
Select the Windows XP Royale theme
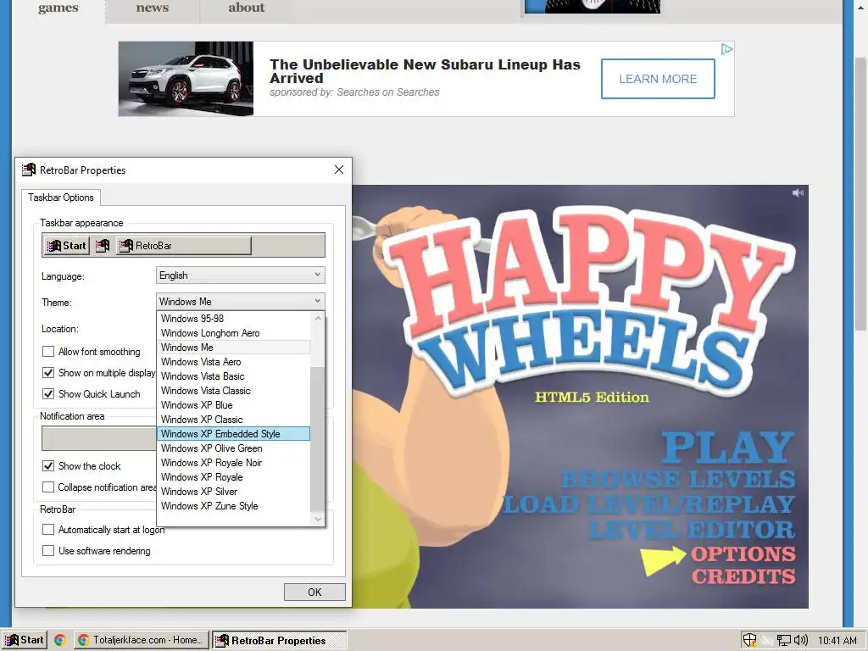[x=234, y=476]
